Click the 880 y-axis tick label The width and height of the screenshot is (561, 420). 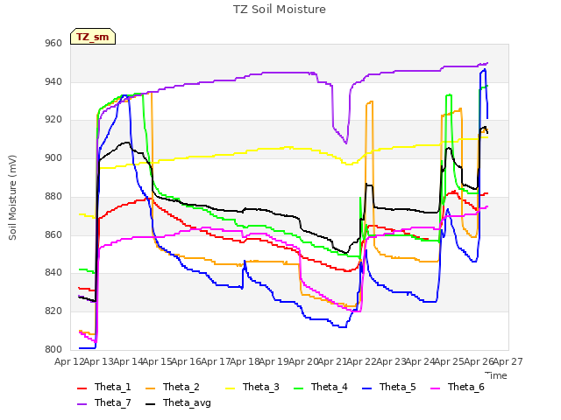pos(53,196)
